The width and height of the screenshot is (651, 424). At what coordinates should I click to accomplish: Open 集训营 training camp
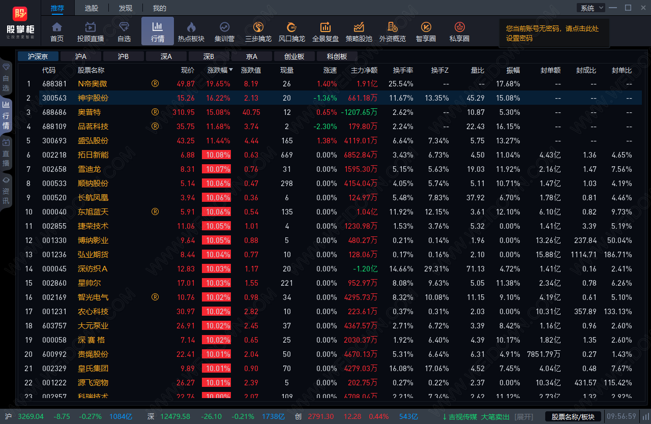point(224,32)
